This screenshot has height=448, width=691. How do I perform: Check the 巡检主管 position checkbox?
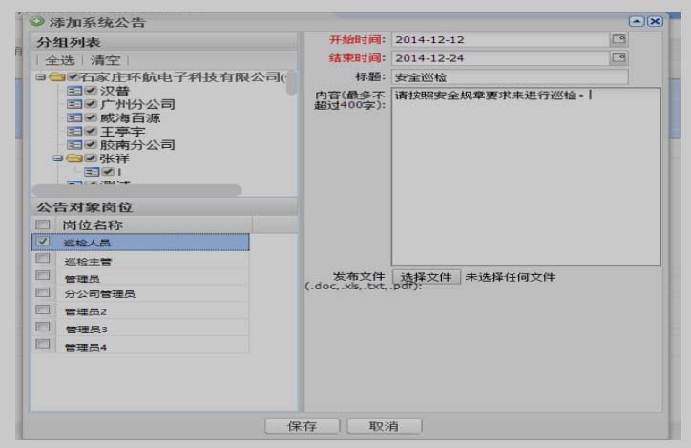43,259
